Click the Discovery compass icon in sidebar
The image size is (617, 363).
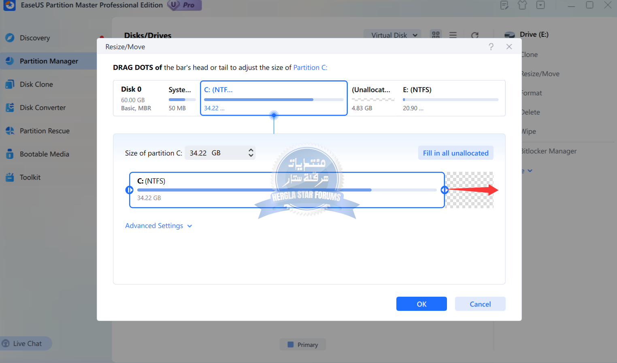click(10, 38)
